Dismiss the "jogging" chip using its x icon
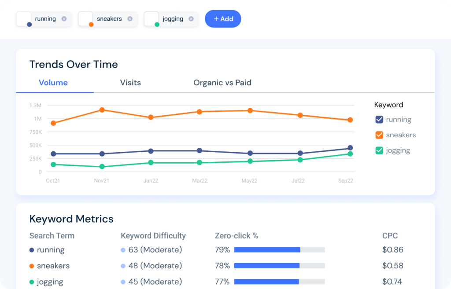This screenshot has height=289, width=451. (191, 19)
